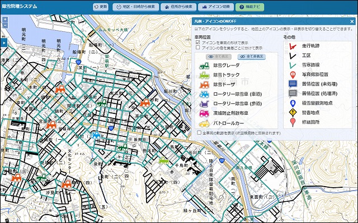Click the 車両位置 section heading
The image size is (358, 223).
pos(202,37)
